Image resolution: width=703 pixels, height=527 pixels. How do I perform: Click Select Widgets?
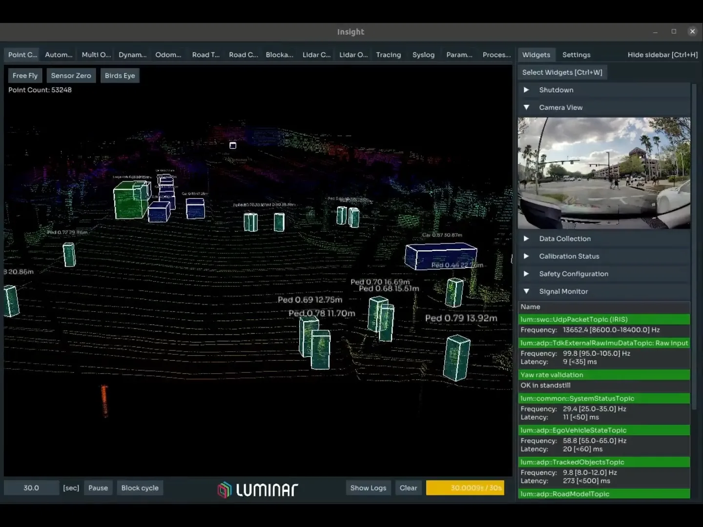(x=562, y=72)
